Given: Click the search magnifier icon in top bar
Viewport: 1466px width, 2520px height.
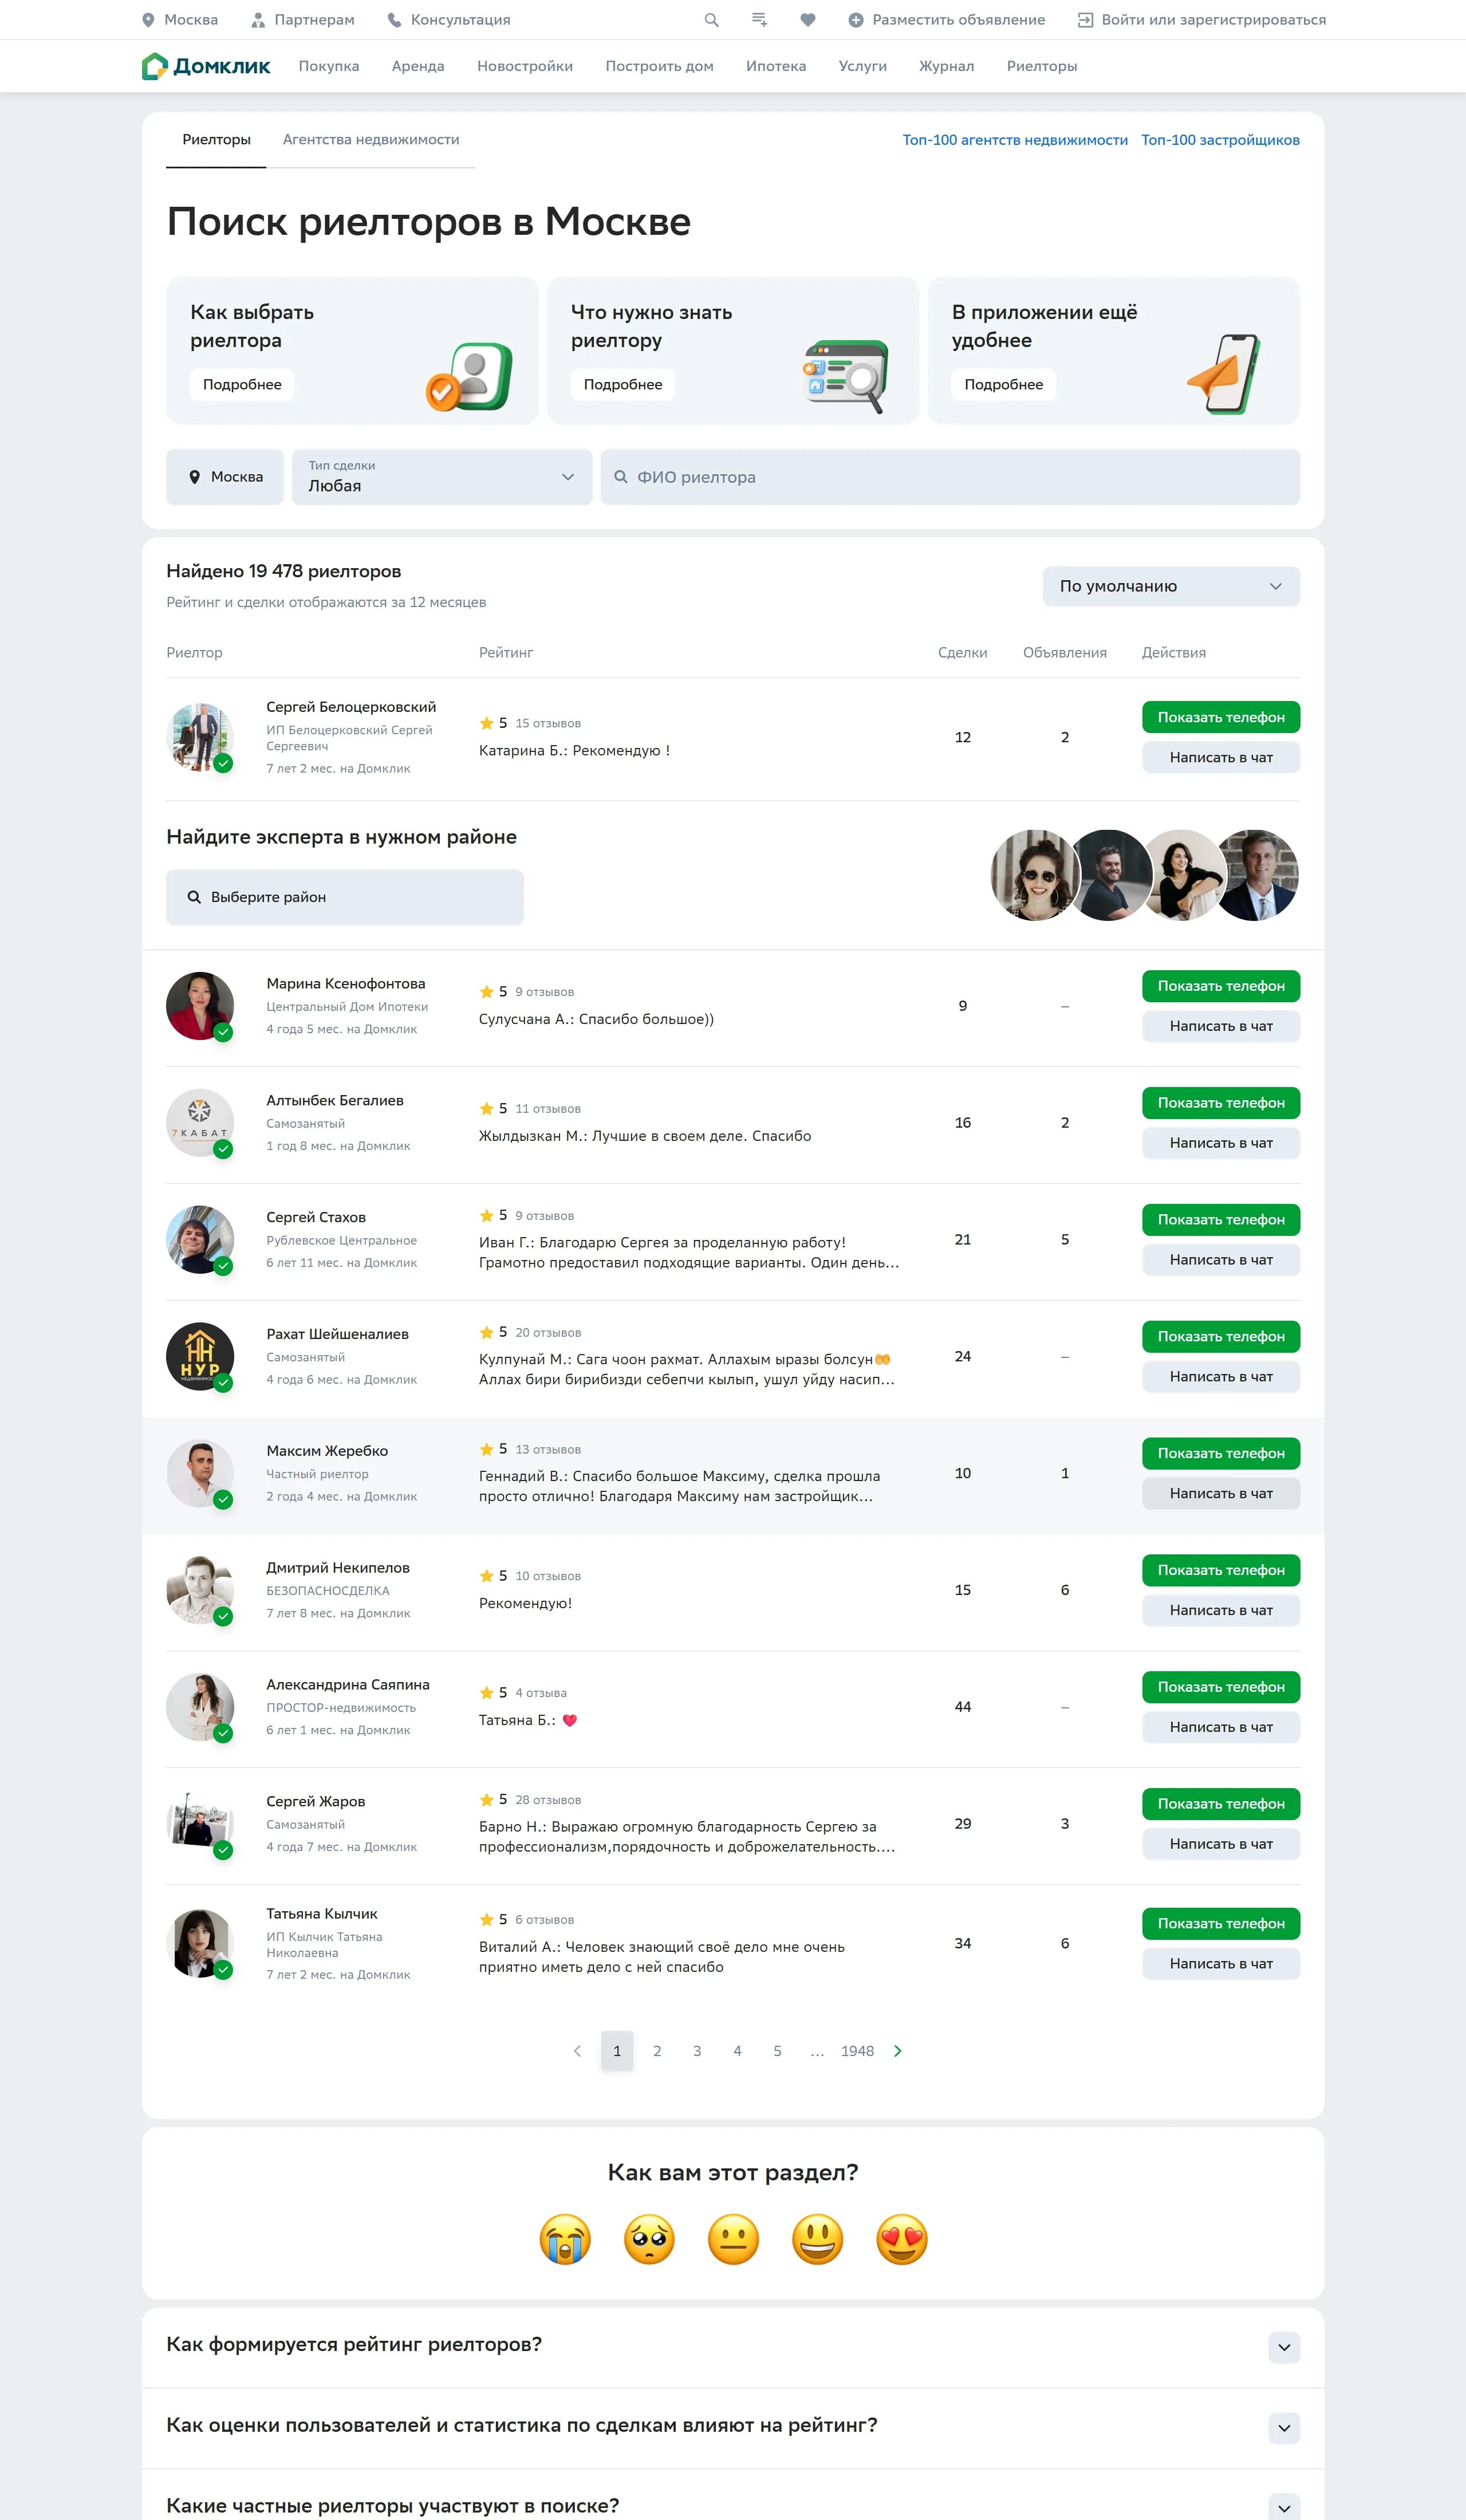Looking at the screenshot, I should 711,20.
